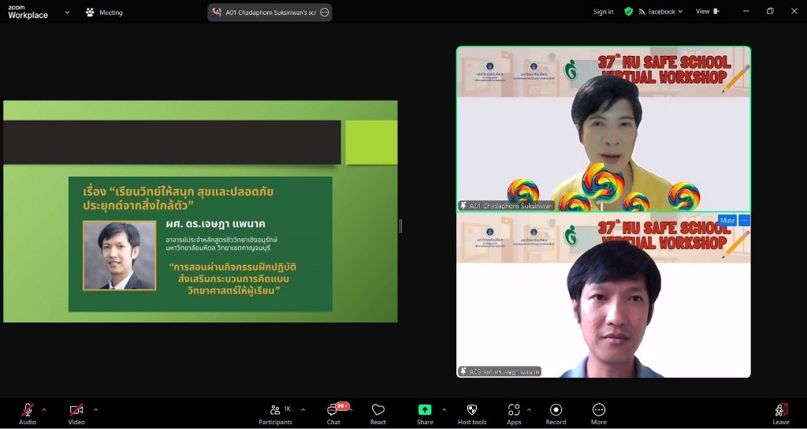The height and width of the screenshot is (429, 807).
Task: Click the green Share screen button
Action: click(x=425, y=414)
